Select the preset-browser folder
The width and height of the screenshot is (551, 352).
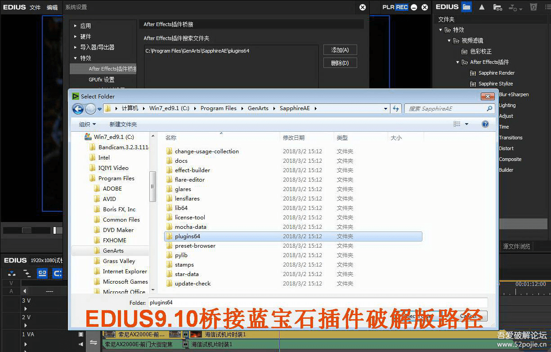coord(195,246)
